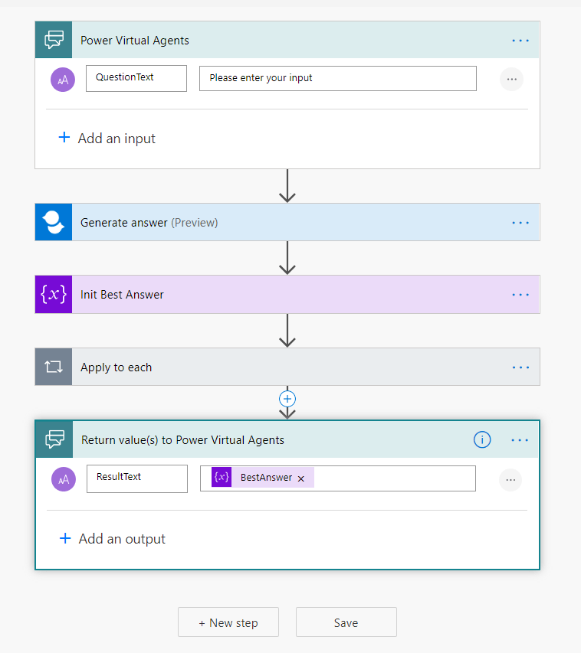Open info for Return value(s) step
The height and width of the screenshot is (653, 581).
(x=481, y=439)
